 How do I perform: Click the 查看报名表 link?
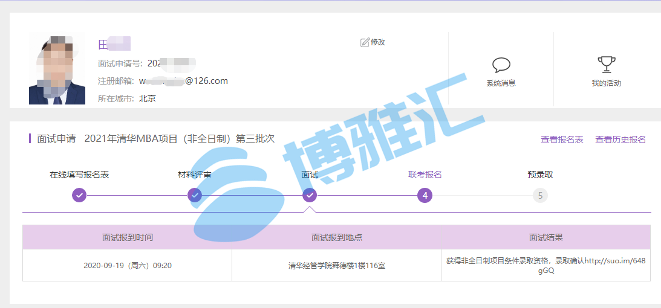click(x=562, y=140)
